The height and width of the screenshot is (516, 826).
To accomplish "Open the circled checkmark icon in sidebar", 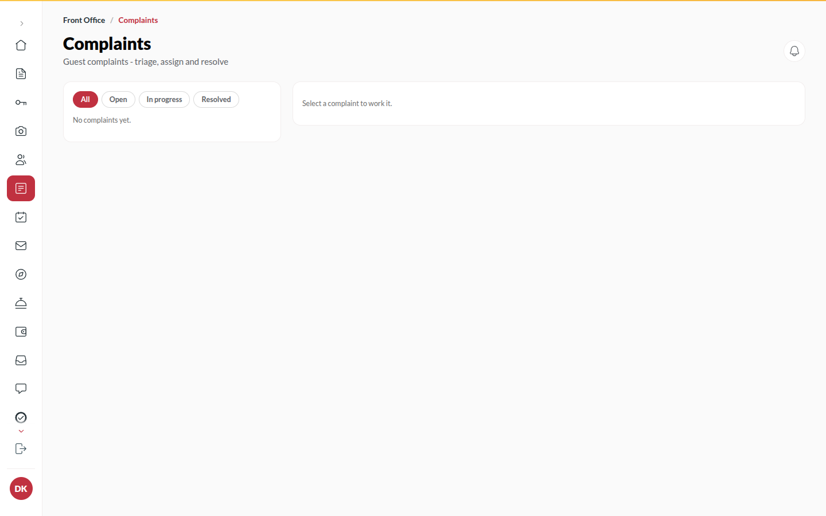I will (21, 418).
